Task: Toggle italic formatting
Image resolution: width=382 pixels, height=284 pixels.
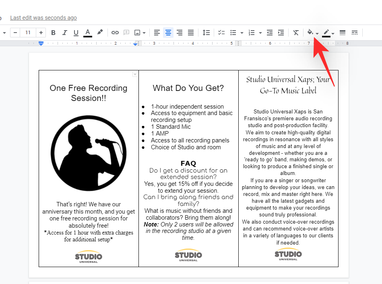Action: coord(65,33)
